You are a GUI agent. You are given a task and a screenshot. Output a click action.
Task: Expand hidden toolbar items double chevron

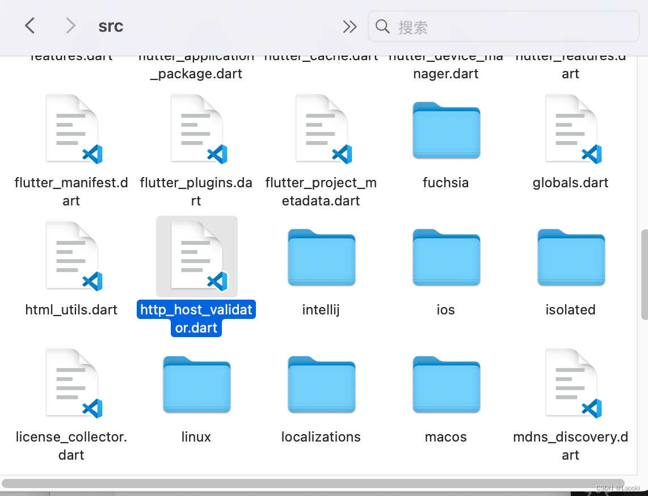350,27
